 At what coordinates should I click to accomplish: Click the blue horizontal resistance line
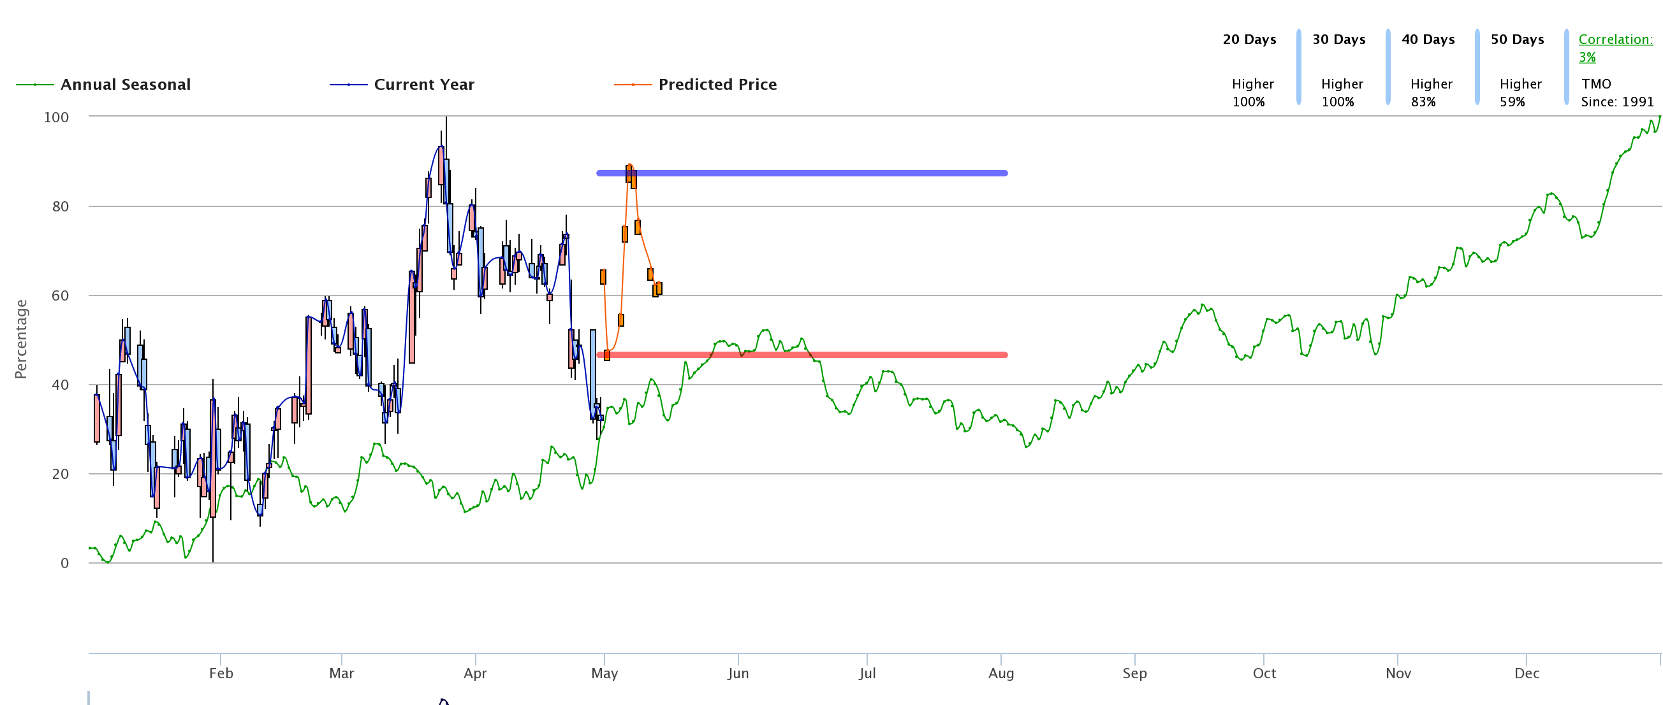coord(802,173)
